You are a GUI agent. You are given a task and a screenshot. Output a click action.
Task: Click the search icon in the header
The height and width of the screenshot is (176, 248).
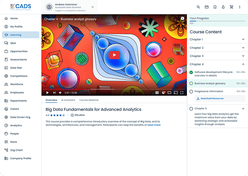198,7
